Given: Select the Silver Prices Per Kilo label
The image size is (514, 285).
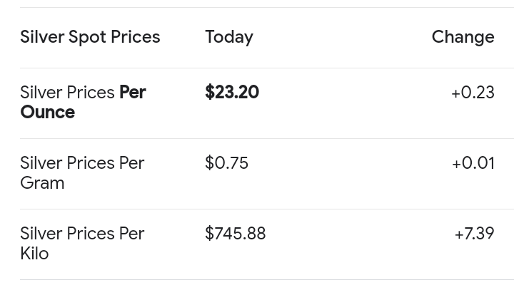Looking at the screenshot, I should point(82,244).
